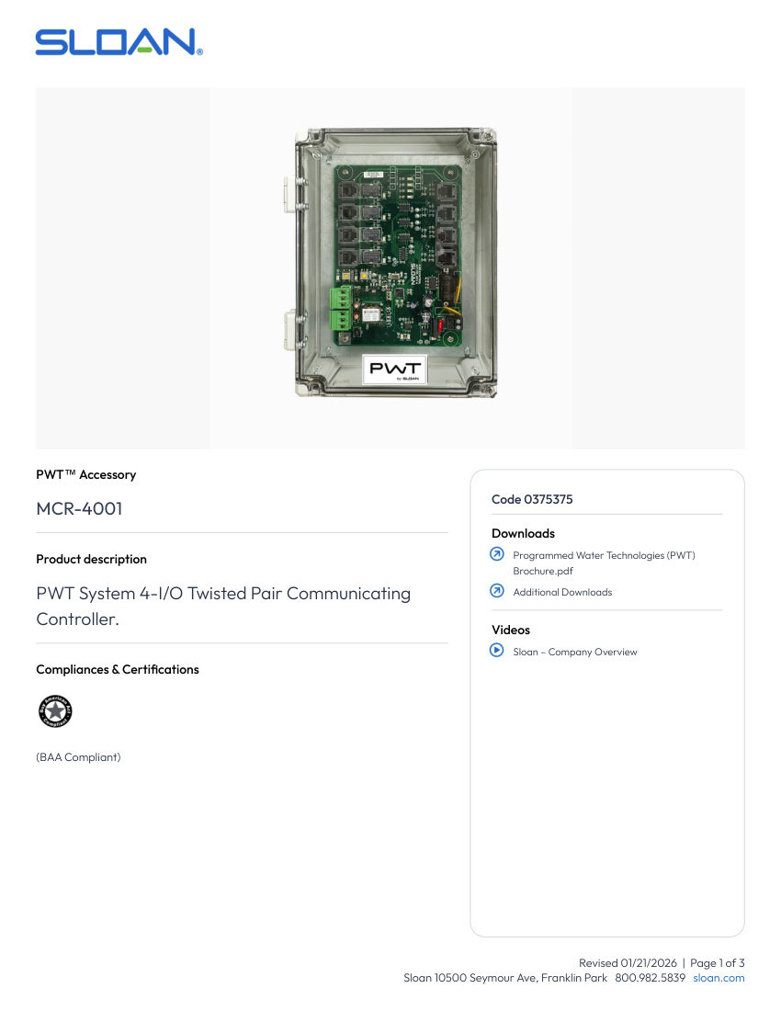Click the Sloan logo at top
781x1011 pixels.
119,42
